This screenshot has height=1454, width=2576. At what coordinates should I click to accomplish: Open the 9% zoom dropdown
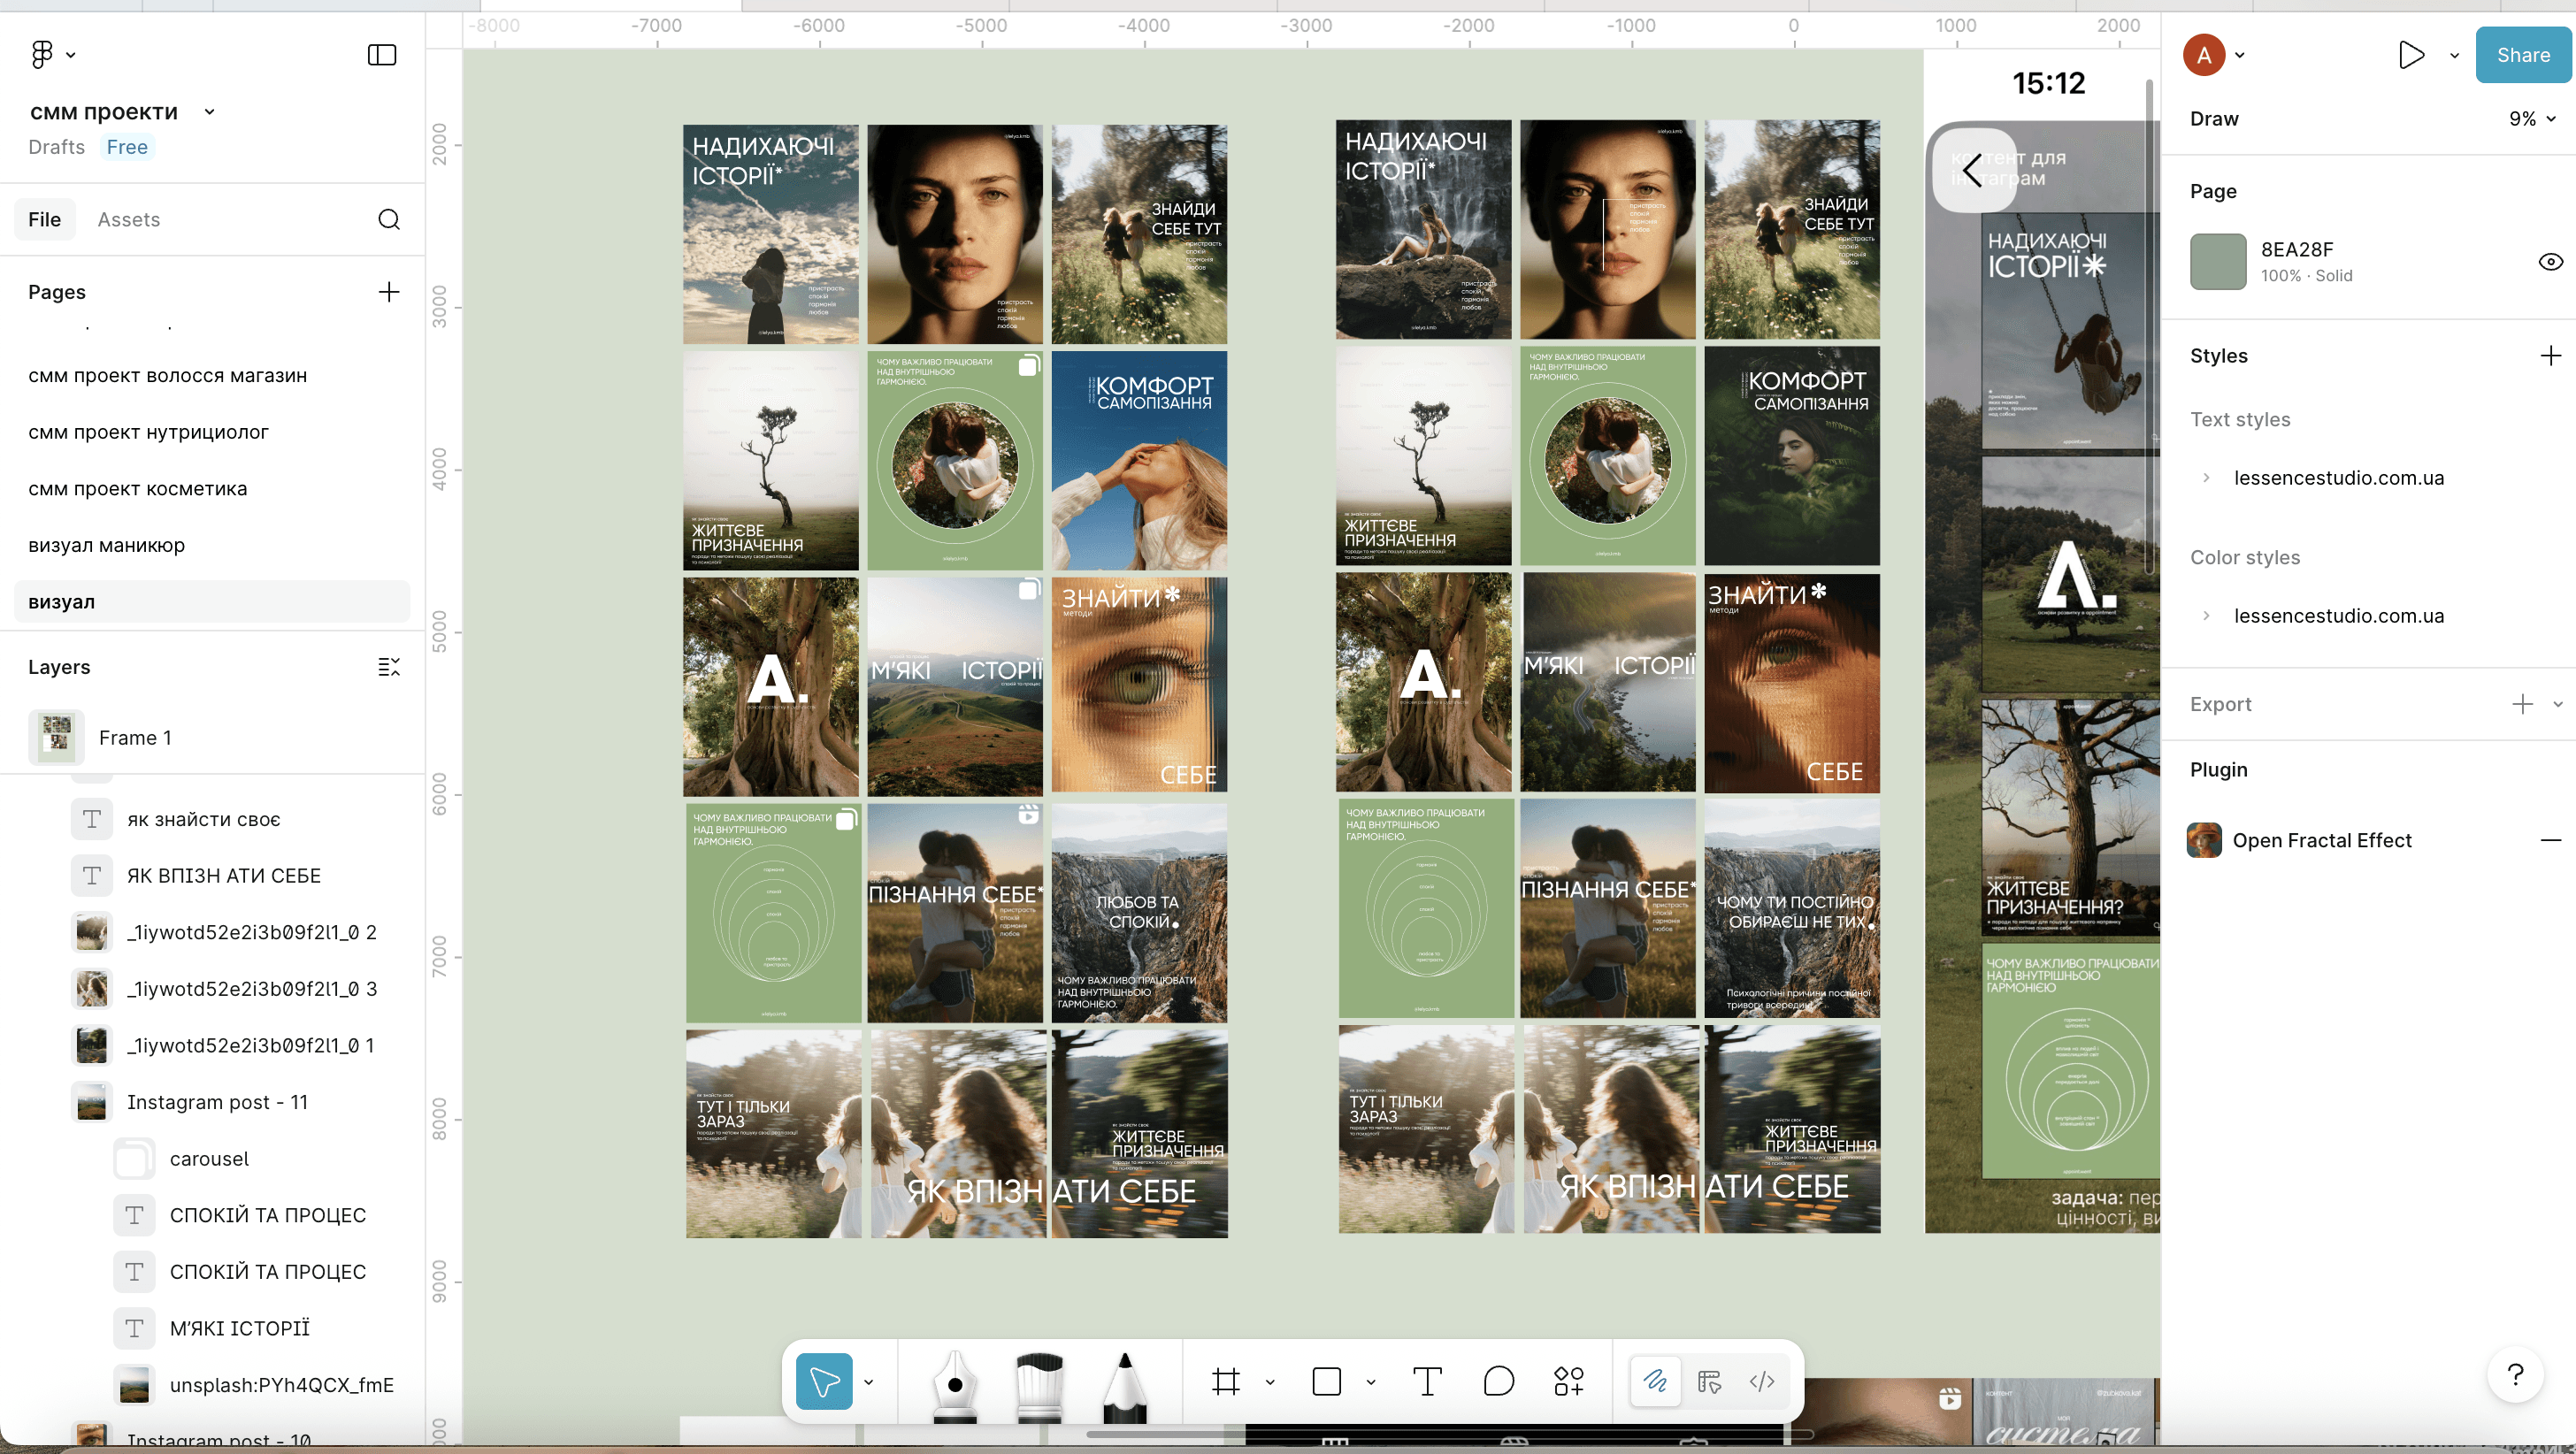coord(2532,119)
